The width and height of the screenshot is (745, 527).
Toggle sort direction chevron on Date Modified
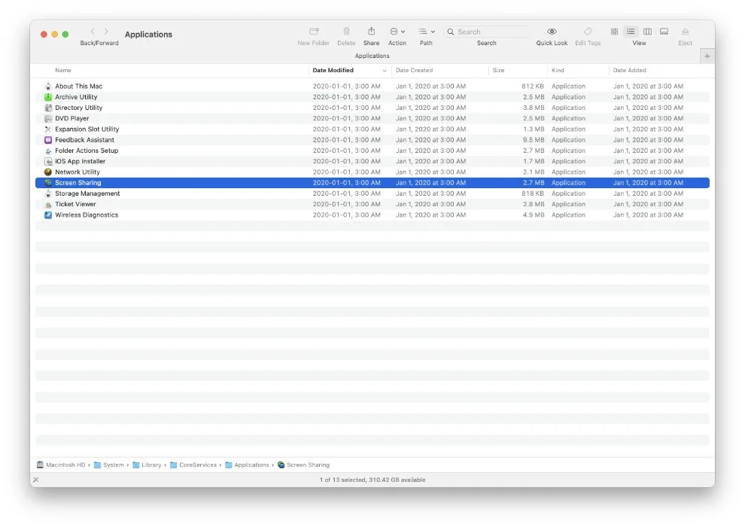(x=385, y=70)
